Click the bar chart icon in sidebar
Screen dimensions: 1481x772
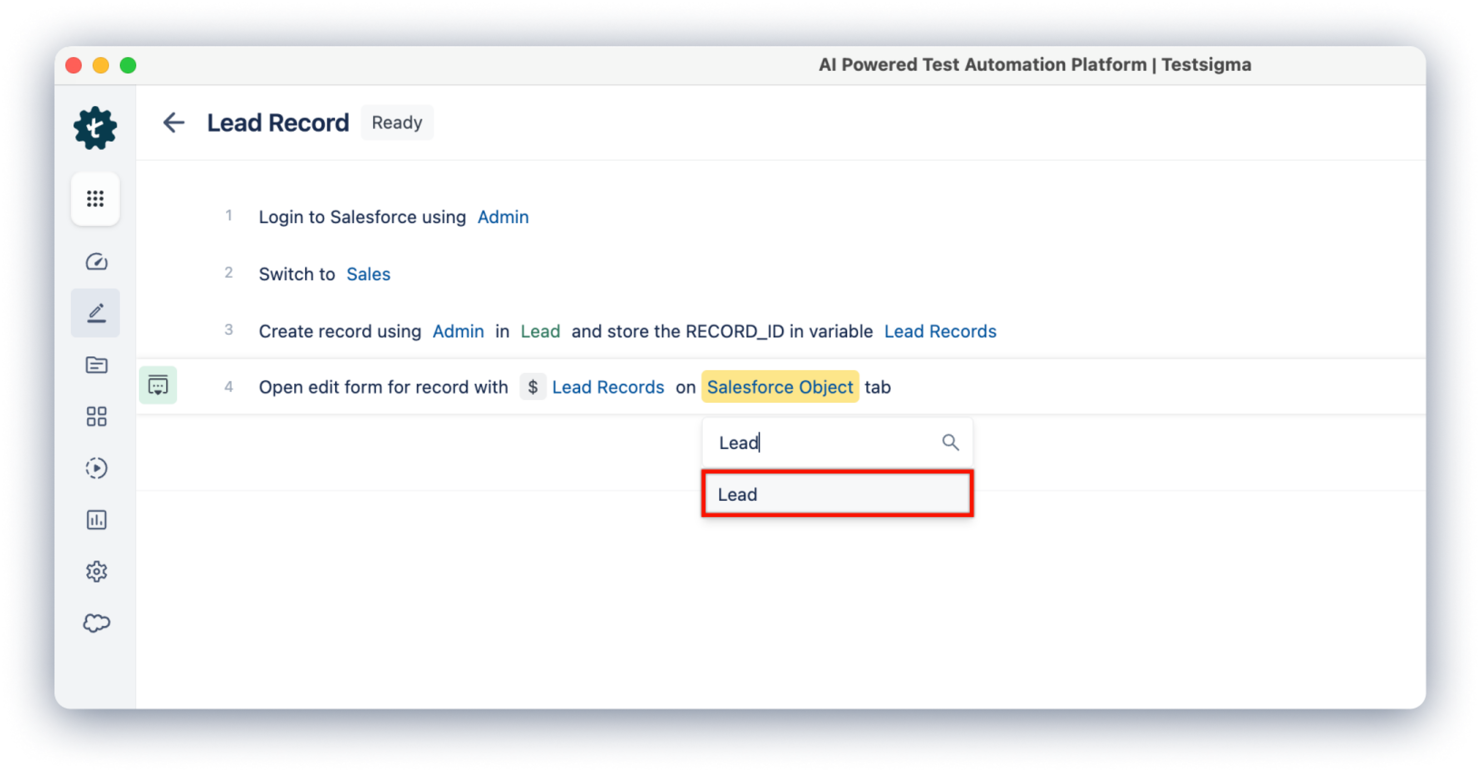click(x=95, y=518)
